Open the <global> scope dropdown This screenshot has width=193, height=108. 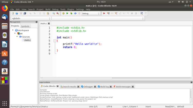coord(31,19)
